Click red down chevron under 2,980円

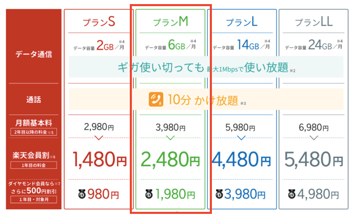pos(99,138)
